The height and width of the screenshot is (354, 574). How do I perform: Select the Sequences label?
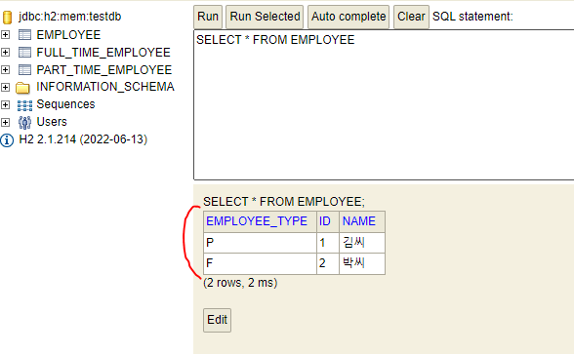[x=66, y=104]
